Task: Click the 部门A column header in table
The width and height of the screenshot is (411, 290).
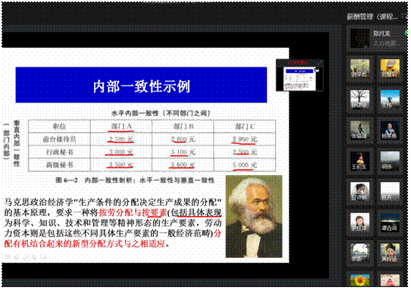Action: [121, 126]
